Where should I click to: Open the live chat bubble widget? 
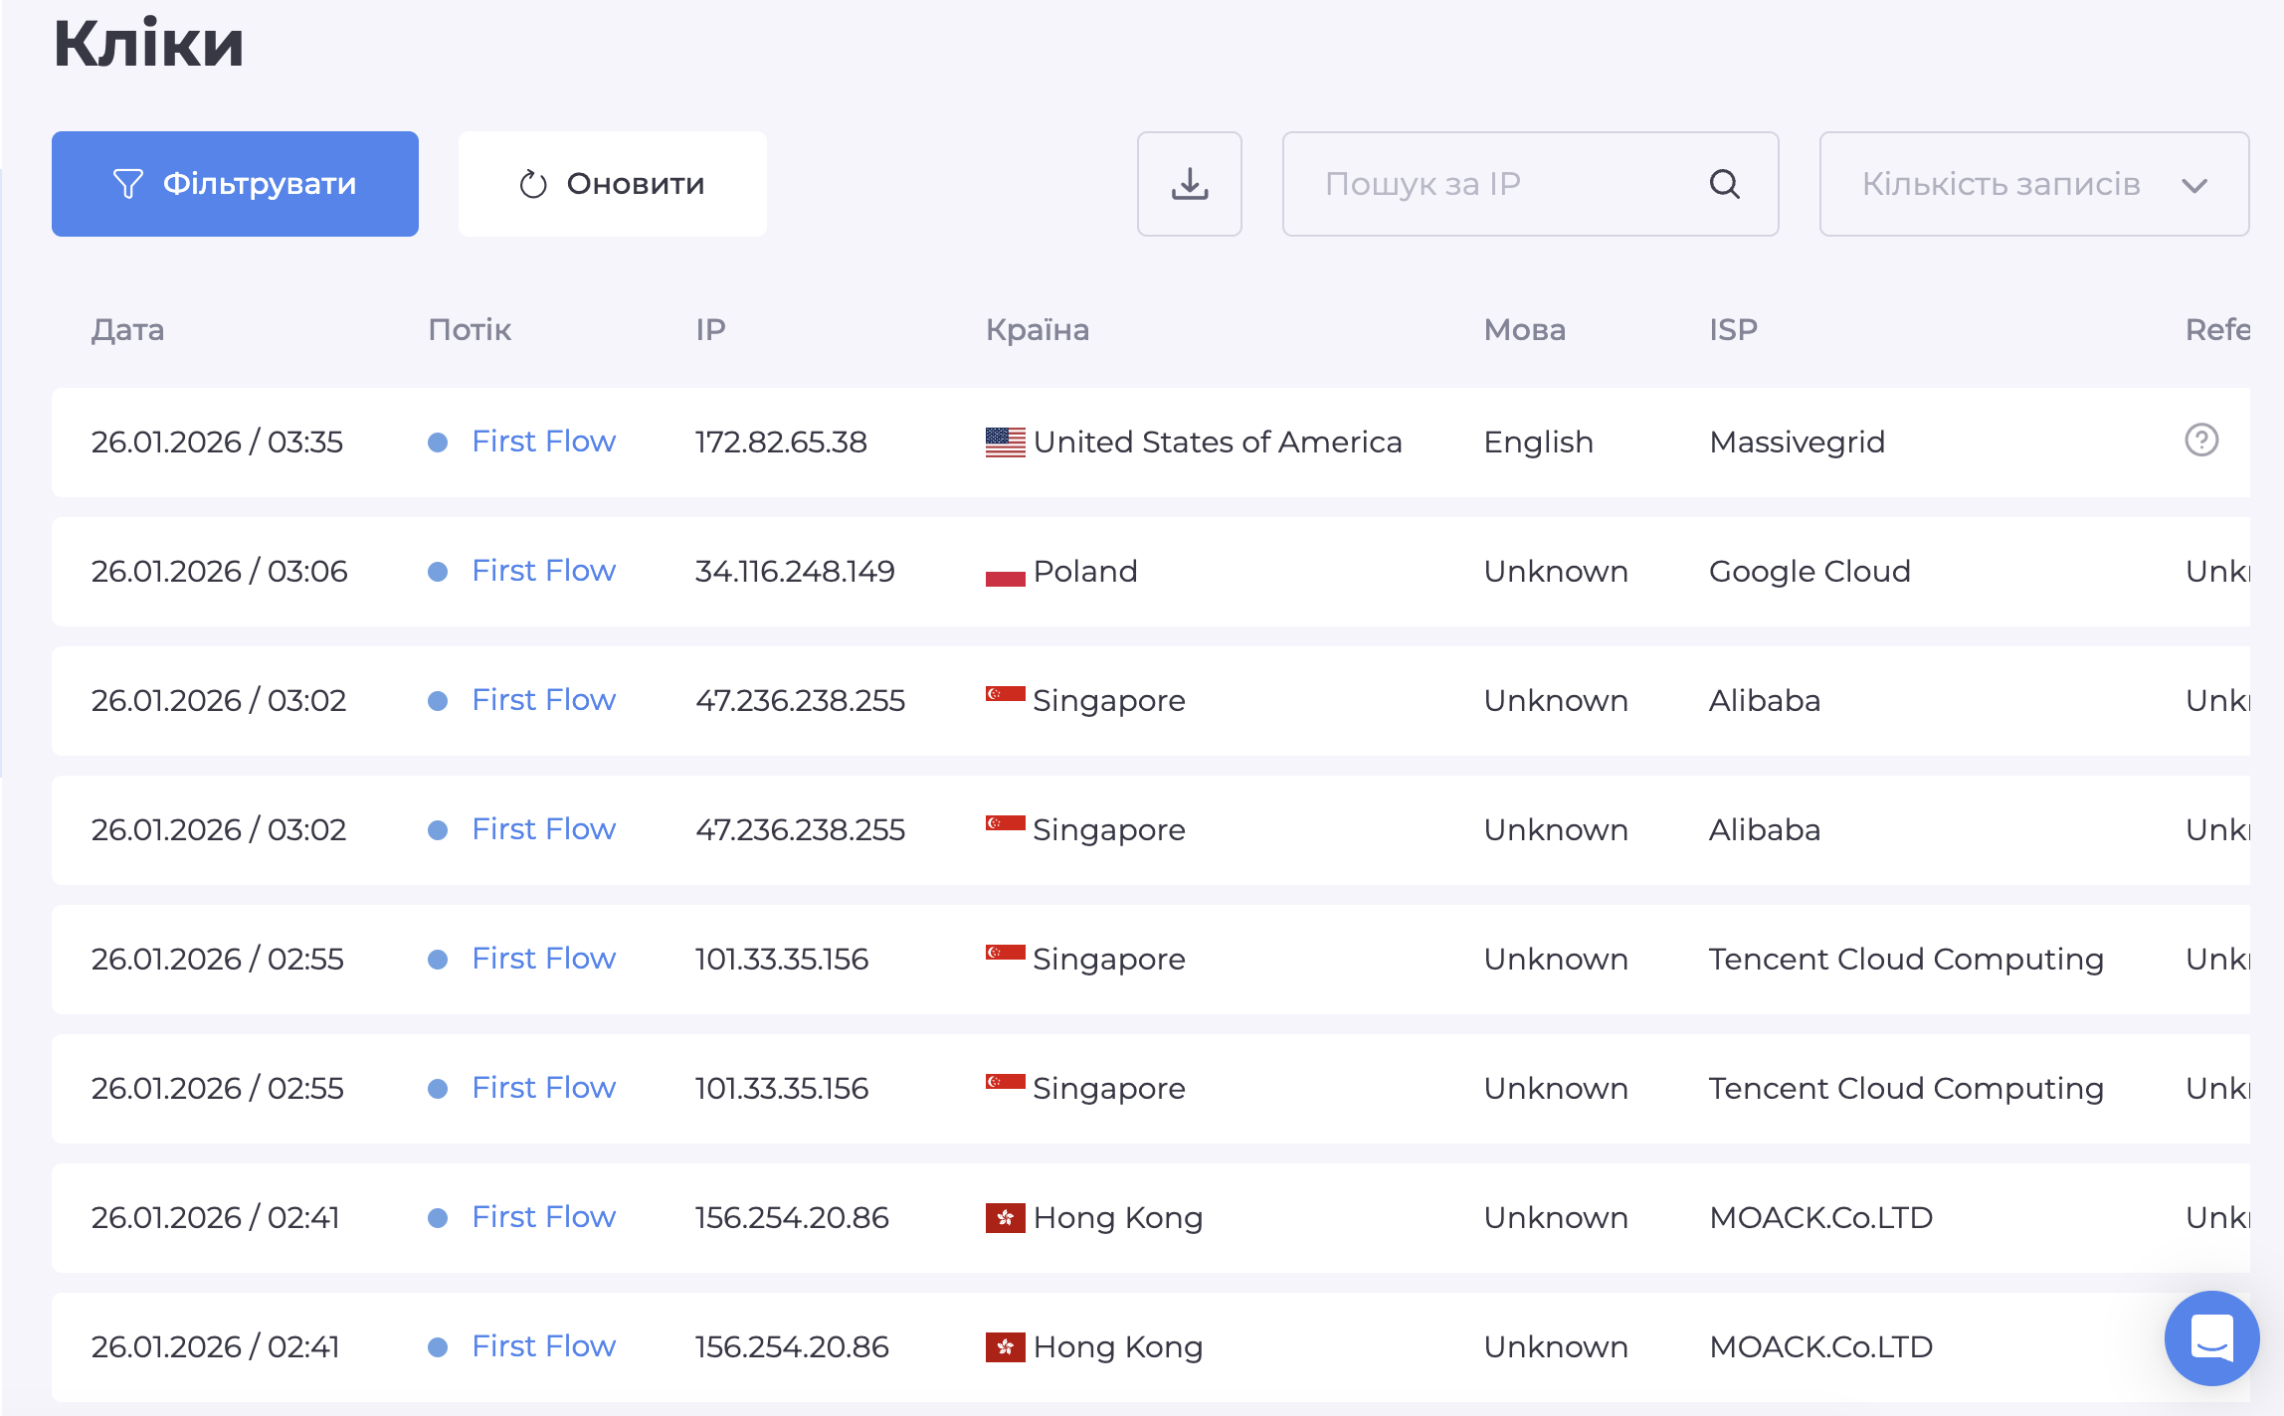click(x=2210, y=1337)
